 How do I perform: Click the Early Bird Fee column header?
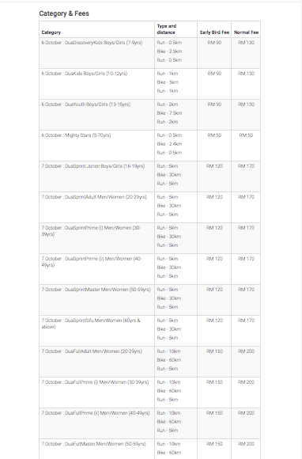pyautogui.click(x=214, y=32)
